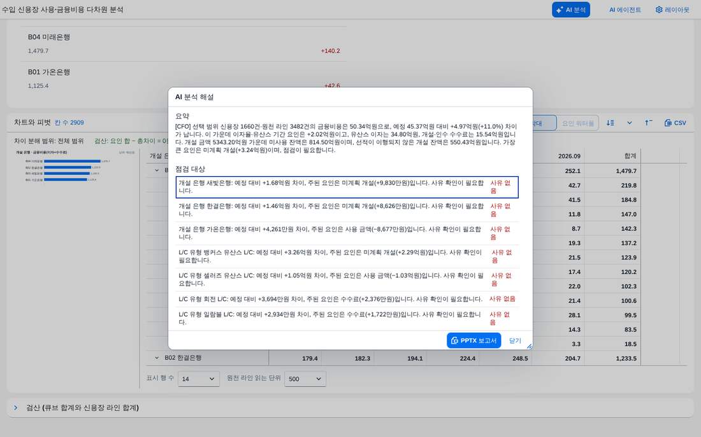701x437 pixels.
Task: Grab the dialog resize handle corner
Action: click(530, 347)
